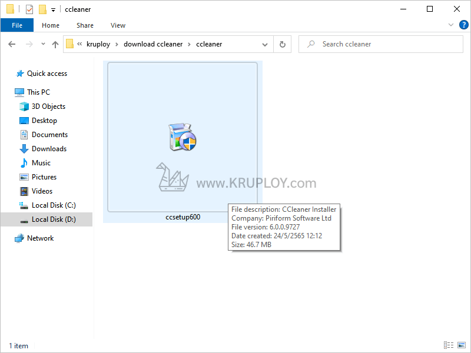Select This PC in navigation pane

38,92
